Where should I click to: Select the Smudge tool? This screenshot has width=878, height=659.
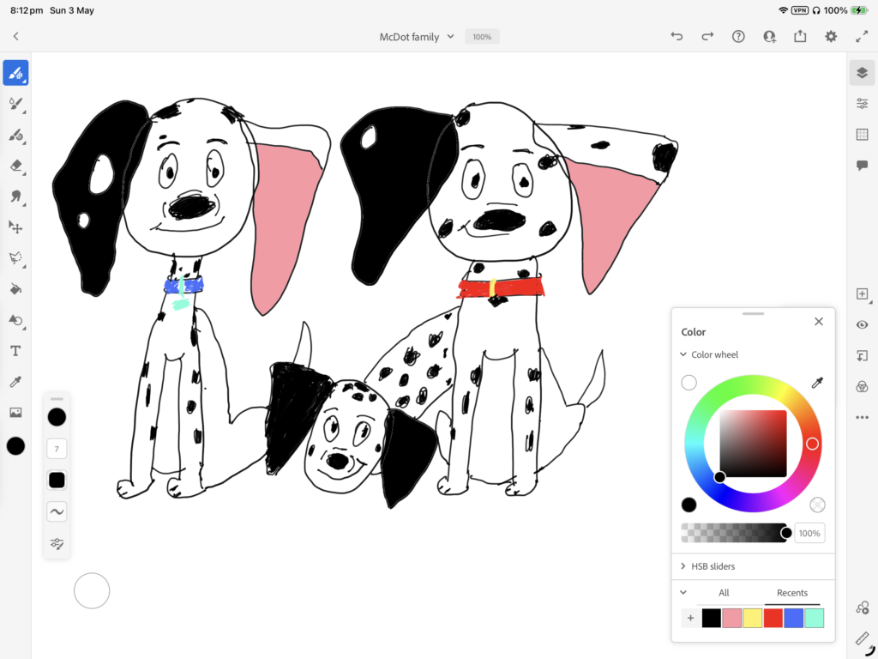click(x=15, y=196)
